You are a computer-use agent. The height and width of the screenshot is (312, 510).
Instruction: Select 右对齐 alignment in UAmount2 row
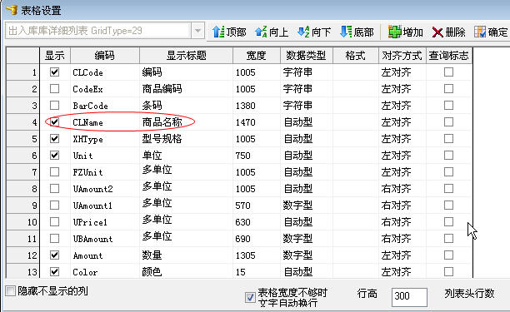pos(402,189)
